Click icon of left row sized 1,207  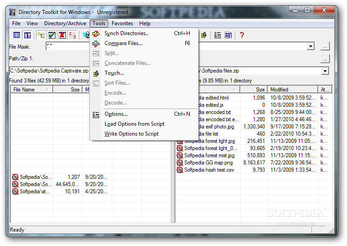click(x=15, y=177)
